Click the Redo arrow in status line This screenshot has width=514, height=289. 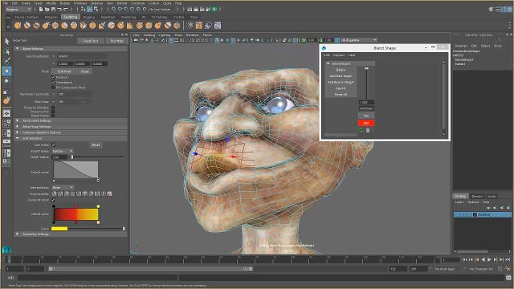(65, 9)
